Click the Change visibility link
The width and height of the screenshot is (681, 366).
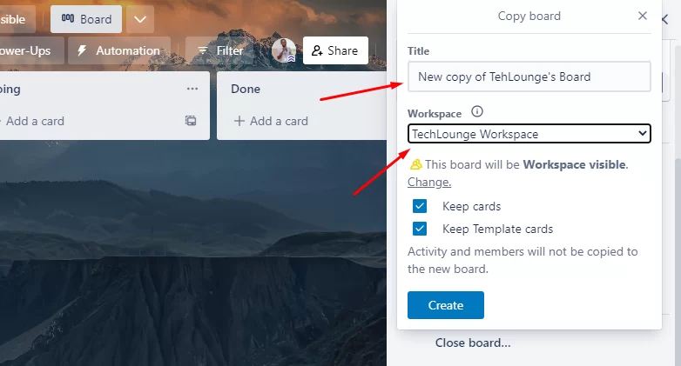(x=429, y=183)
